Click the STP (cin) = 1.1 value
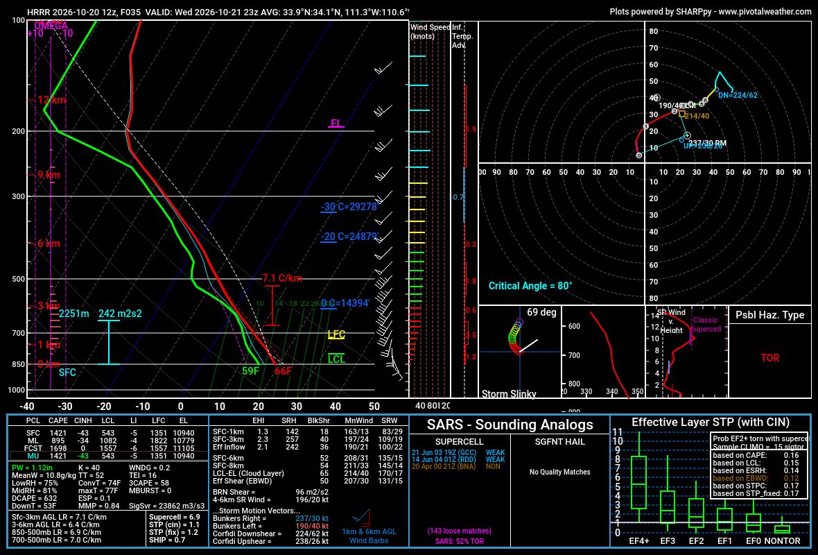818x555 pixels. 174,524
